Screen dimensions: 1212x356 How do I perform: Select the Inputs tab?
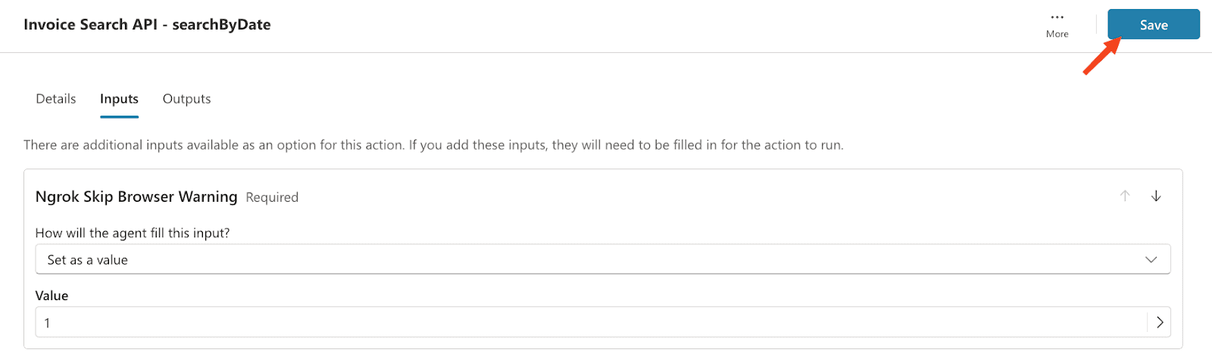click(119, 99)
